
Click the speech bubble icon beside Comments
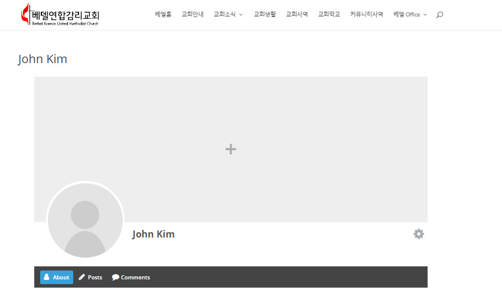tap(116, 277)
